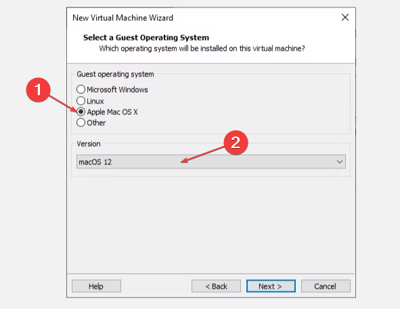Cancel the virtual machine wizard
The image size is (400, 309).
coord(326,286)
